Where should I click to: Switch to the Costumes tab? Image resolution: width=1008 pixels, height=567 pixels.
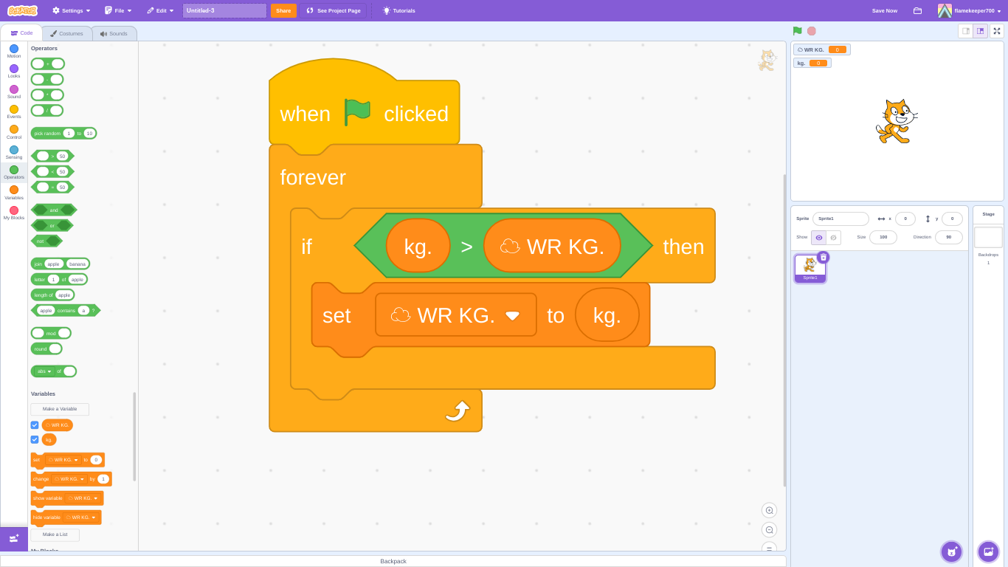pyautogui.click(x=66, y=33)
